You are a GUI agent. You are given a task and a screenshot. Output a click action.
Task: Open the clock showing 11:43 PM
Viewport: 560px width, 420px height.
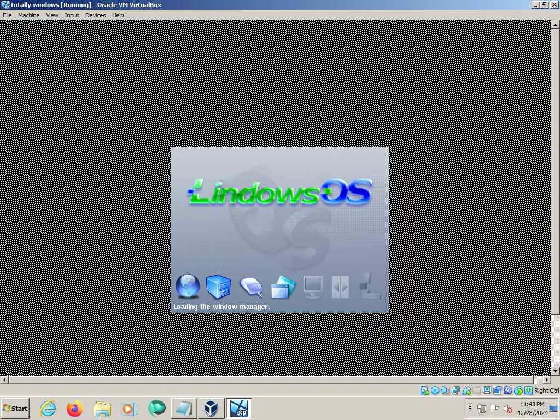pyautogui.click(x=532, y=408)
